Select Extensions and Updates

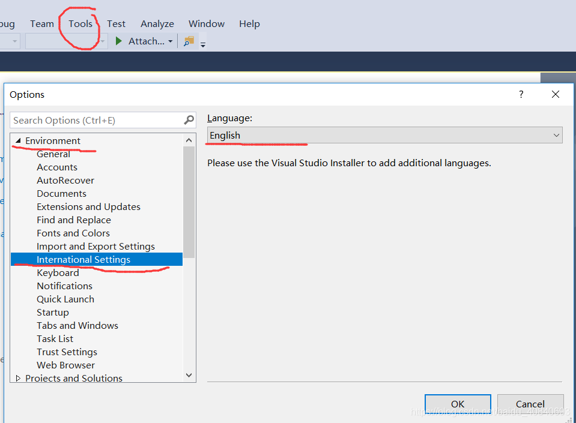(x=88, y=207)
